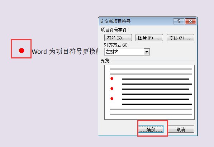Open help with the ? icon

(x=179, y=21)
